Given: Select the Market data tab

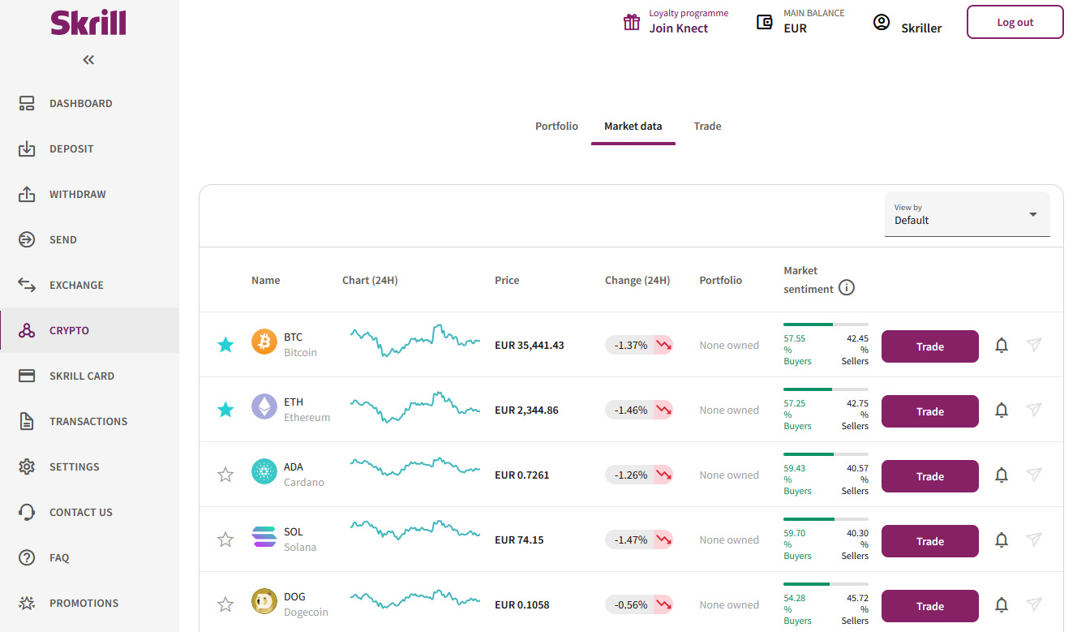Looking at the screenshot, I should point(633,126).
